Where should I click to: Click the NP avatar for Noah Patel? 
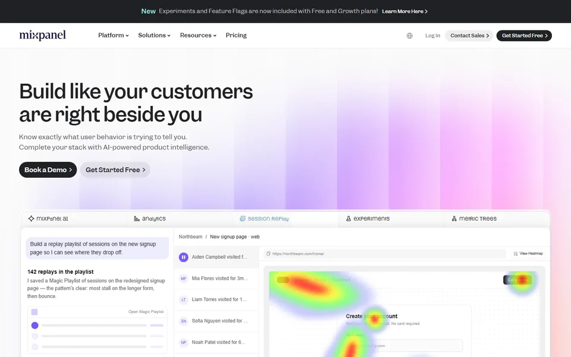click(184, 343)
